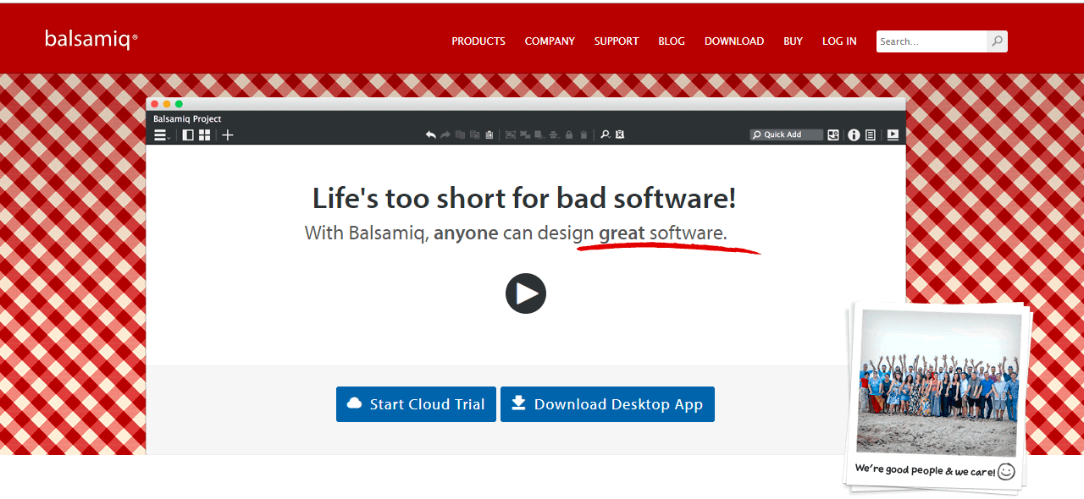Click the Download Desktop App button

pyautogui.click(x=607, y=404)
